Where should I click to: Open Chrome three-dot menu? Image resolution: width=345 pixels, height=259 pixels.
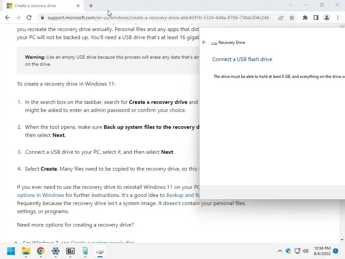click(338, 18)
